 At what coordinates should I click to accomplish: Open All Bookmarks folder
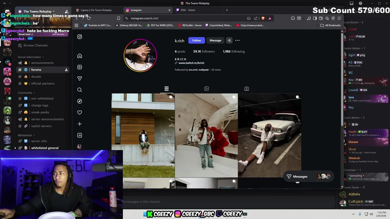click(331, 25)
